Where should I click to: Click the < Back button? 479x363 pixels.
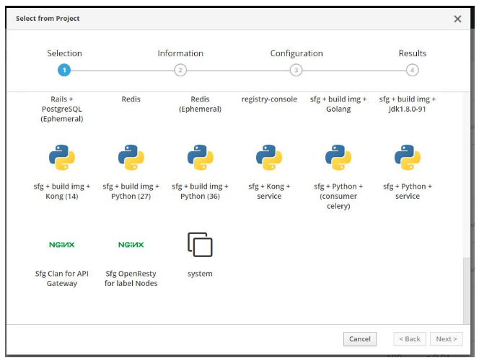410,339
